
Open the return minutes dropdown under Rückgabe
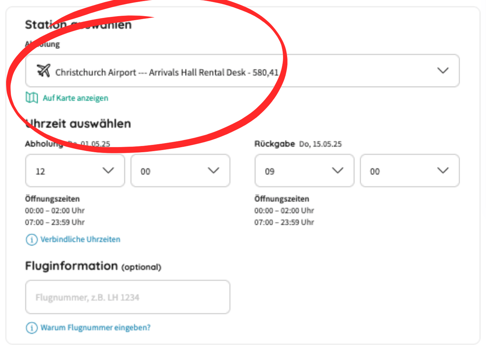410,171
